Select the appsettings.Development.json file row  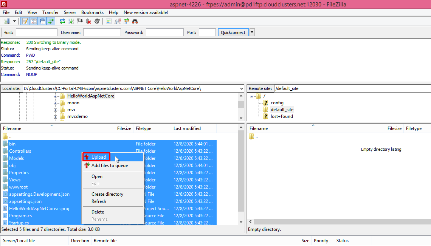(109, 194)
